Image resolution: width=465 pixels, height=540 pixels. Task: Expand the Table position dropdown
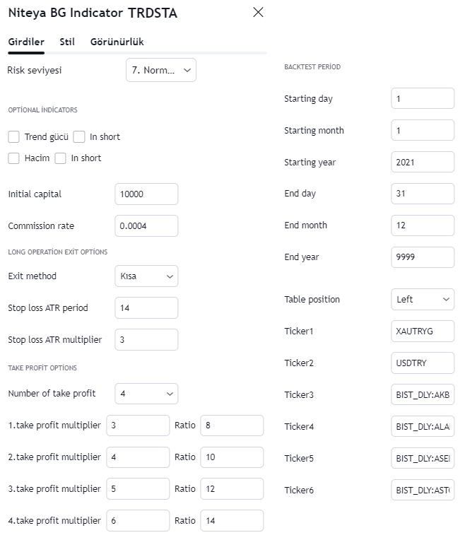pyautogui.click(x=422, y=300)
